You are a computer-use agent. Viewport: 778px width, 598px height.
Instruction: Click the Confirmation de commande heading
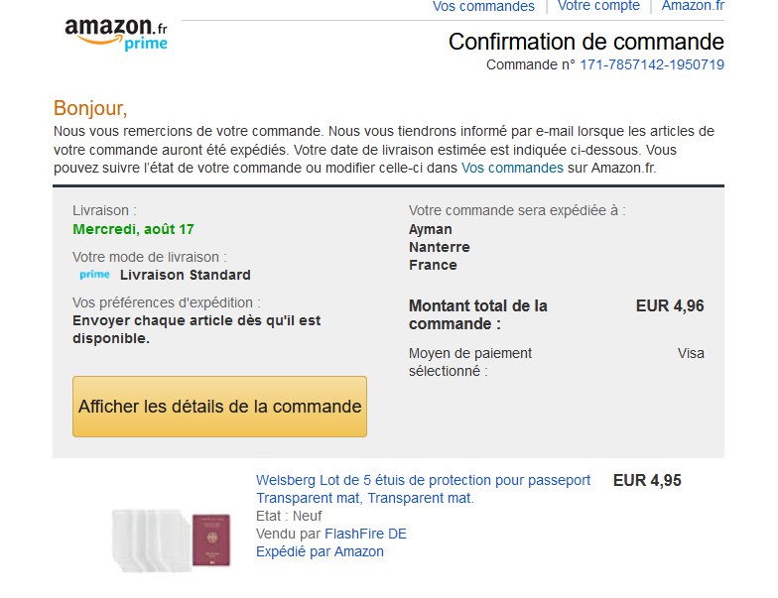[585, 42]
